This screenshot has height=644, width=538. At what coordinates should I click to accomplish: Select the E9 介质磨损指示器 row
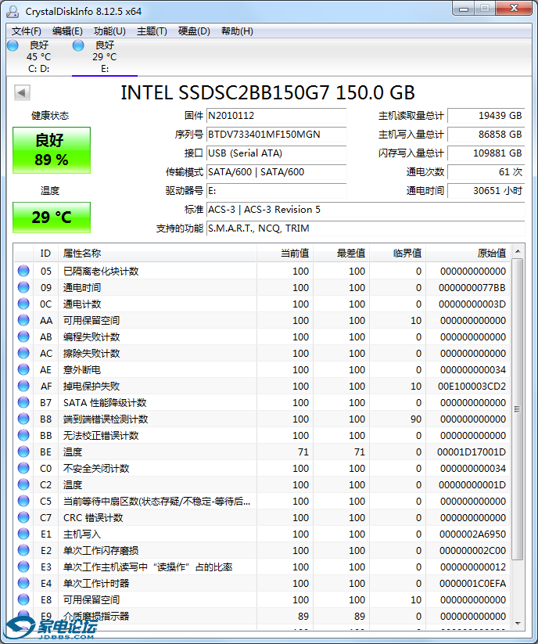[x=262, y=616]
